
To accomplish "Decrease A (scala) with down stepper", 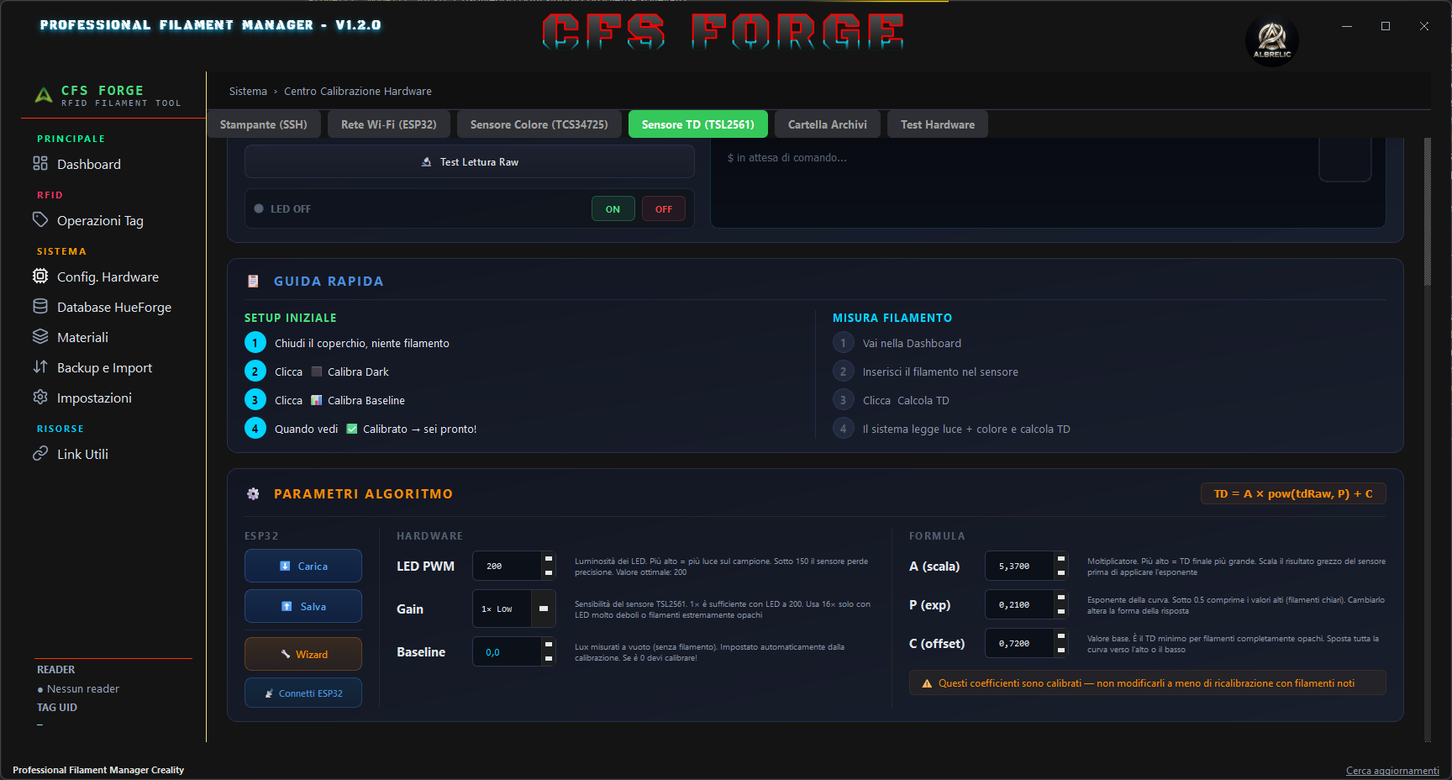I will pos(1061,573).
